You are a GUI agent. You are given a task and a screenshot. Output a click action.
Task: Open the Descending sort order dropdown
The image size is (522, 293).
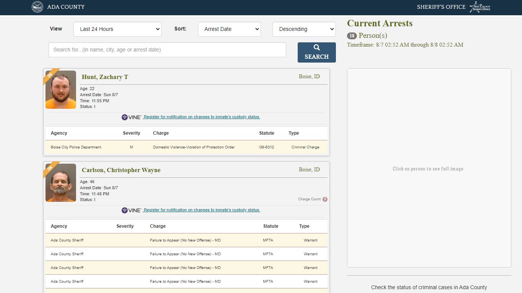coord(304,29)
